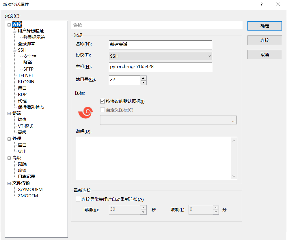Select the SSH tree item
The image size is (287, 240).
[22, 50]
